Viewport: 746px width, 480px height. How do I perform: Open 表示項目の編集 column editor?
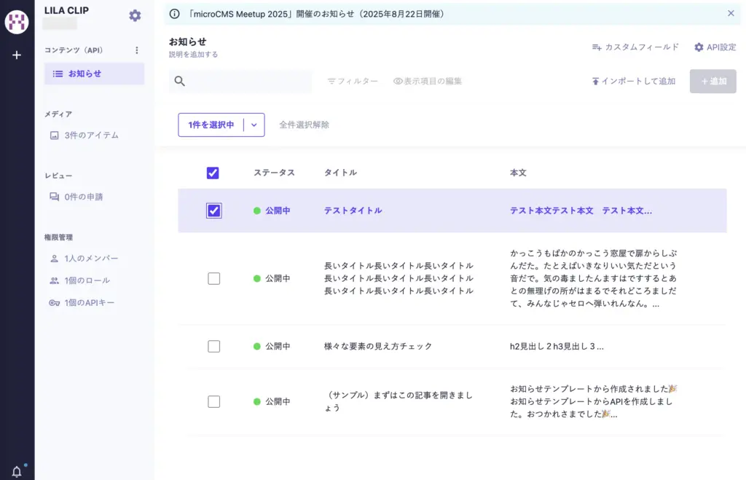tap(428, 82)
